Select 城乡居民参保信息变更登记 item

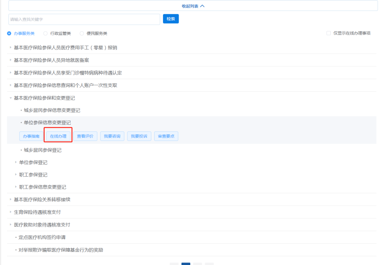52,111
